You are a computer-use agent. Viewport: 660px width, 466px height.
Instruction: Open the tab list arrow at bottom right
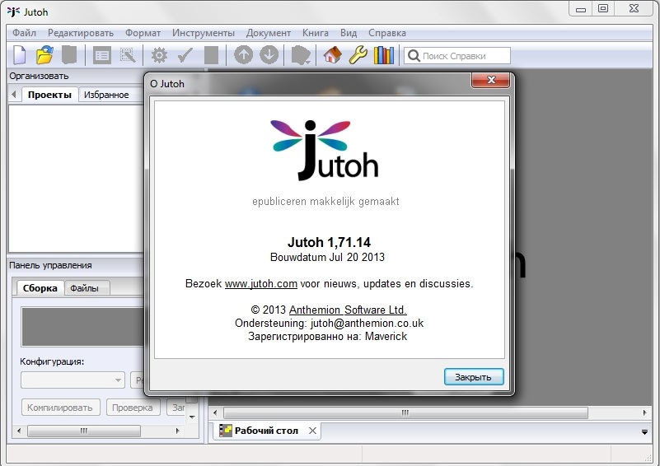pos(644,431)
